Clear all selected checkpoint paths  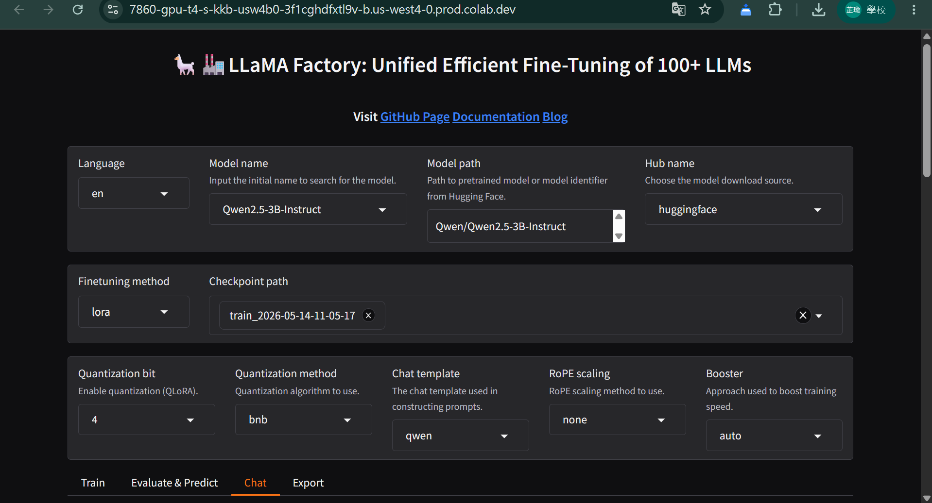click(x=803, y=316)
